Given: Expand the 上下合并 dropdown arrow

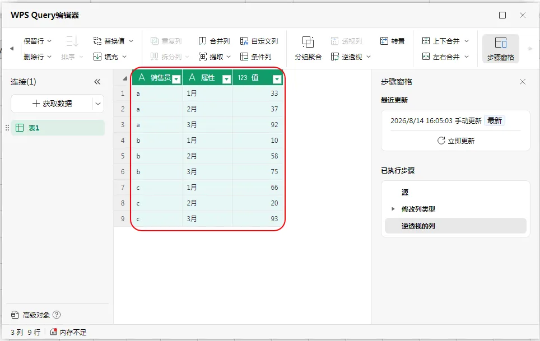Looking at the screenshot, I should tap(467, 41).
